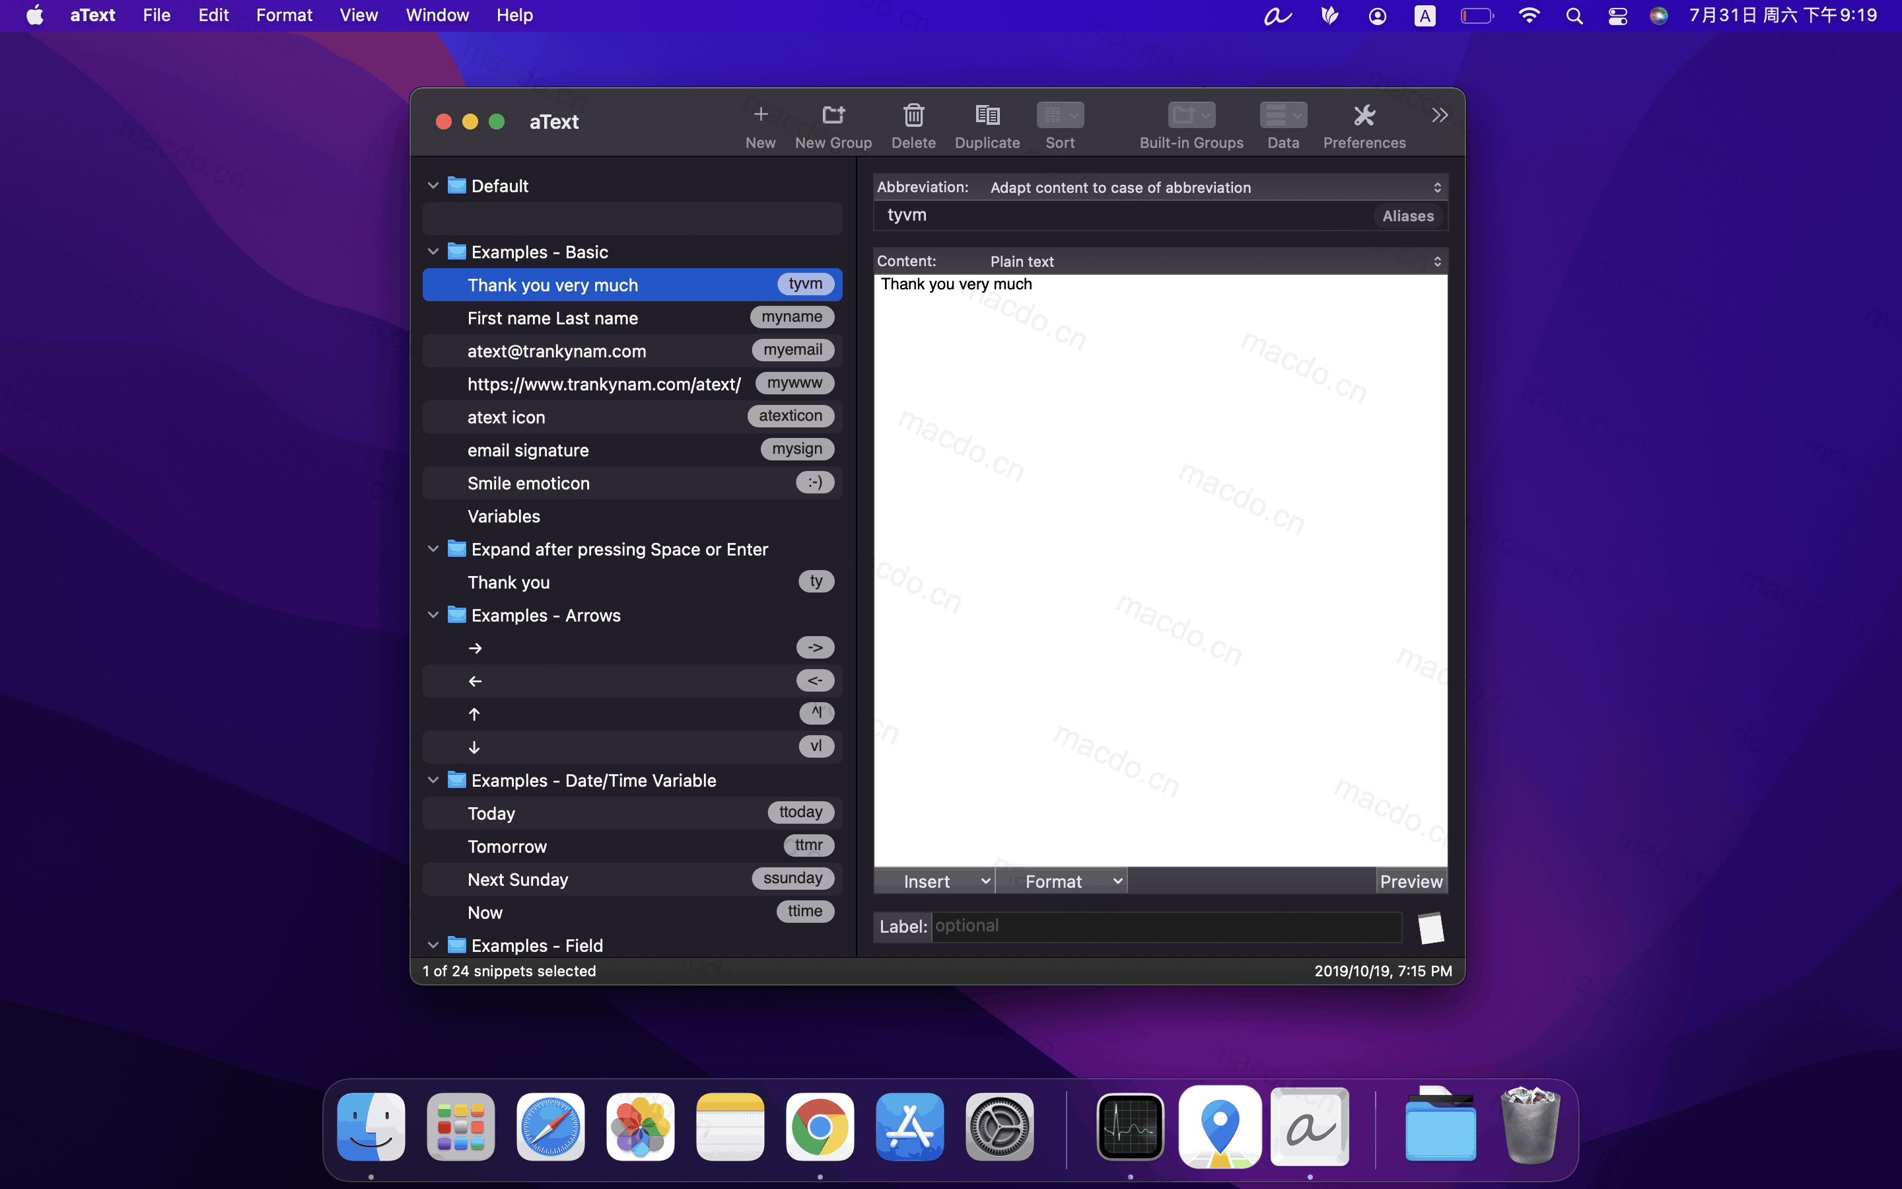Open the abbreviation case adaptation dropdown
This screenshot has width=1902, height=1189.
[1215, 187]
